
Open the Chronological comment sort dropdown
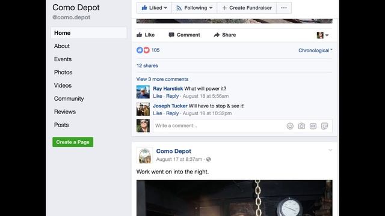pyautogui.click(x=315, y=50)
